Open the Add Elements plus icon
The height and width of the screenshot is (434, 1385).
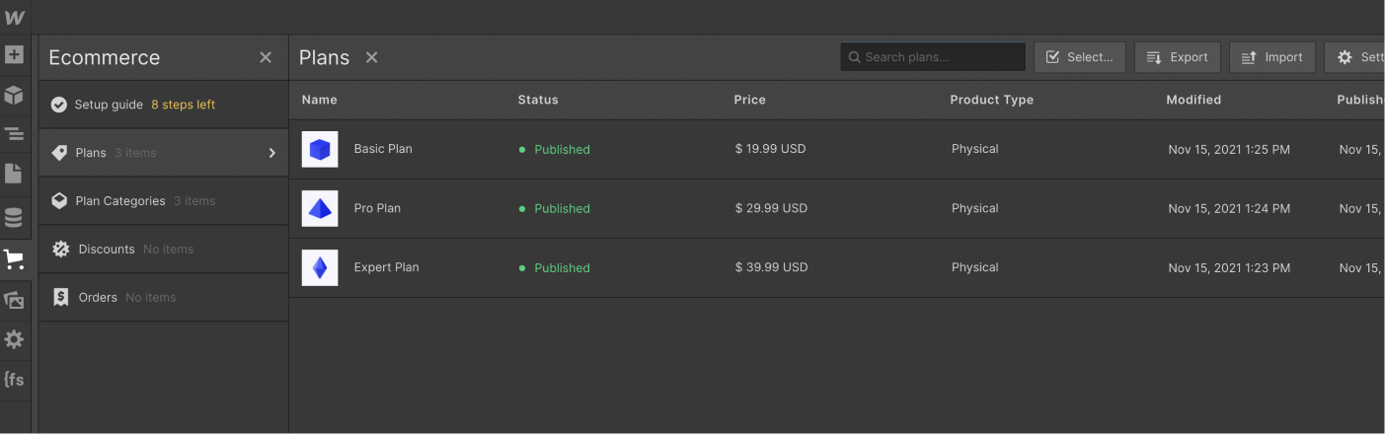point(14,55)
